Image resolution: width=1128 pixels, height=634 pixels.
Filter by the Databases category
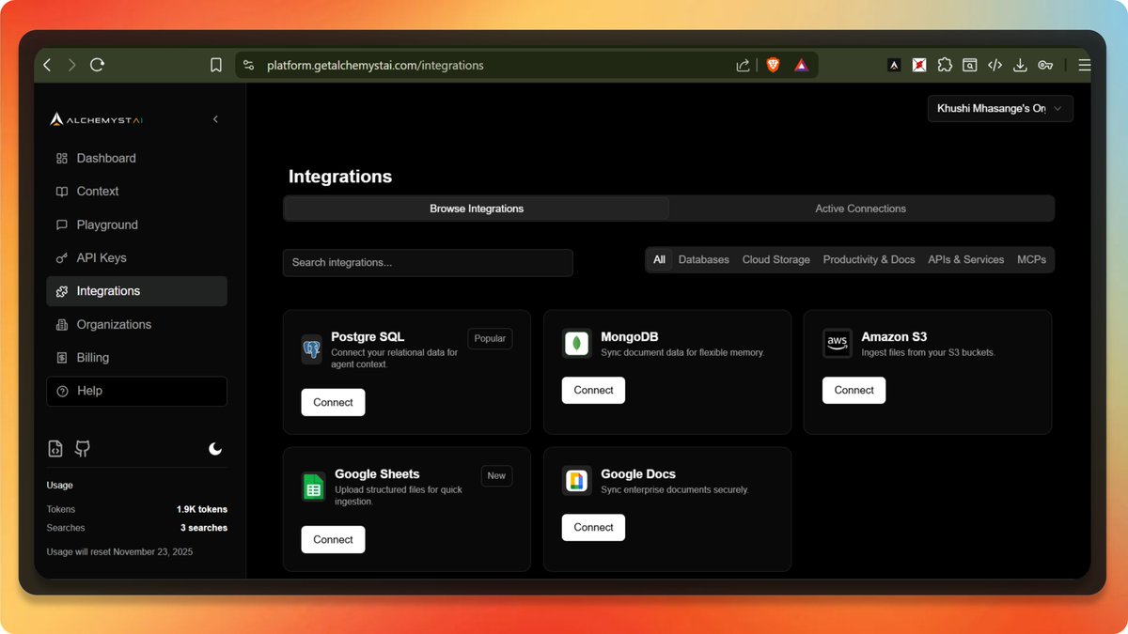click(x=704, y=260)
